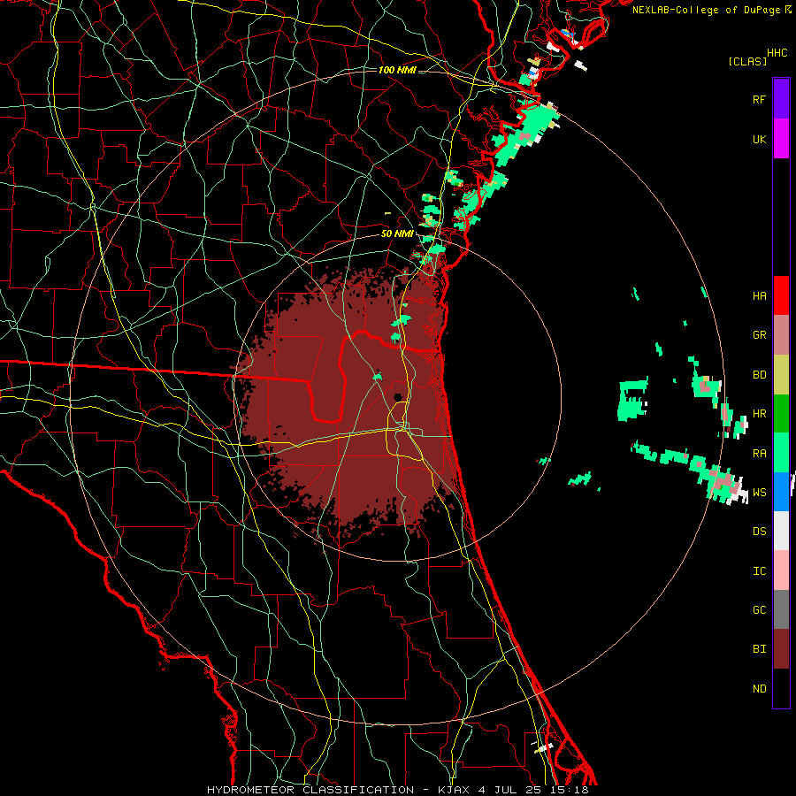Click the HA legend label
The width and height of the screenshot is (796, 796).
tap(759, 296)
